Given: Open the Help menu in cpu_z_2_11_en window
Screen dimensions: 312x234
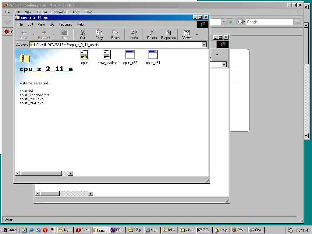Looking at the screenshot, I should pos(80,24).
